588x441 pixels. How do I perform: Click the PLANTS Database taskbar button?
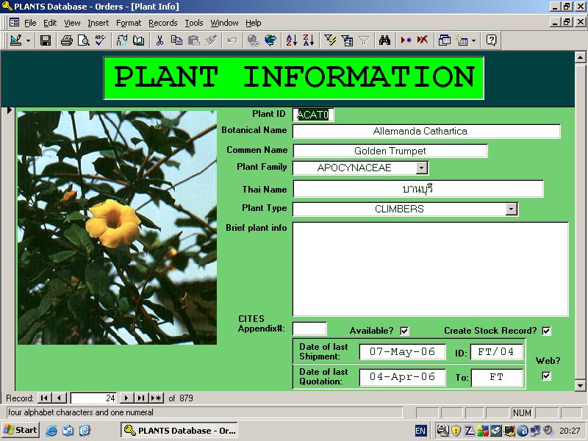click(180, 430)
